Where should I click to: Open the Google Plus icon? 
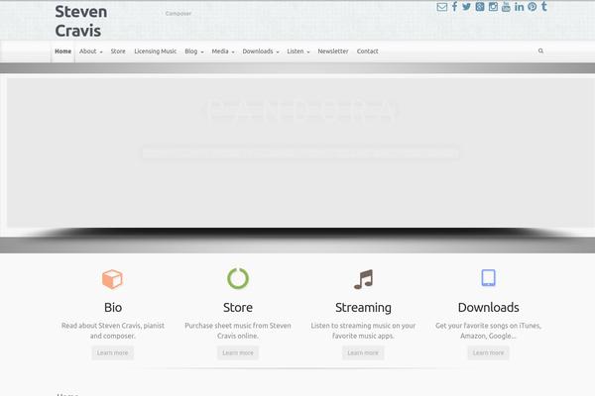480,7
